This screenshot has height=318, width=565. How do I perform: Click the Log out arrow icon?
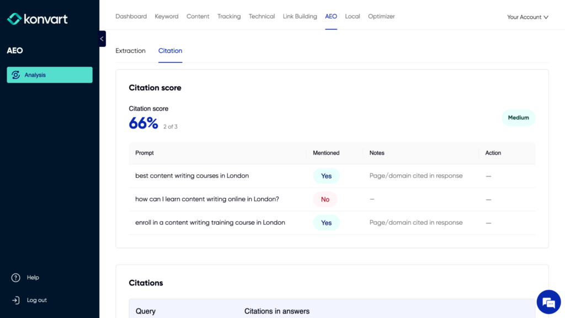pos(15,300)
